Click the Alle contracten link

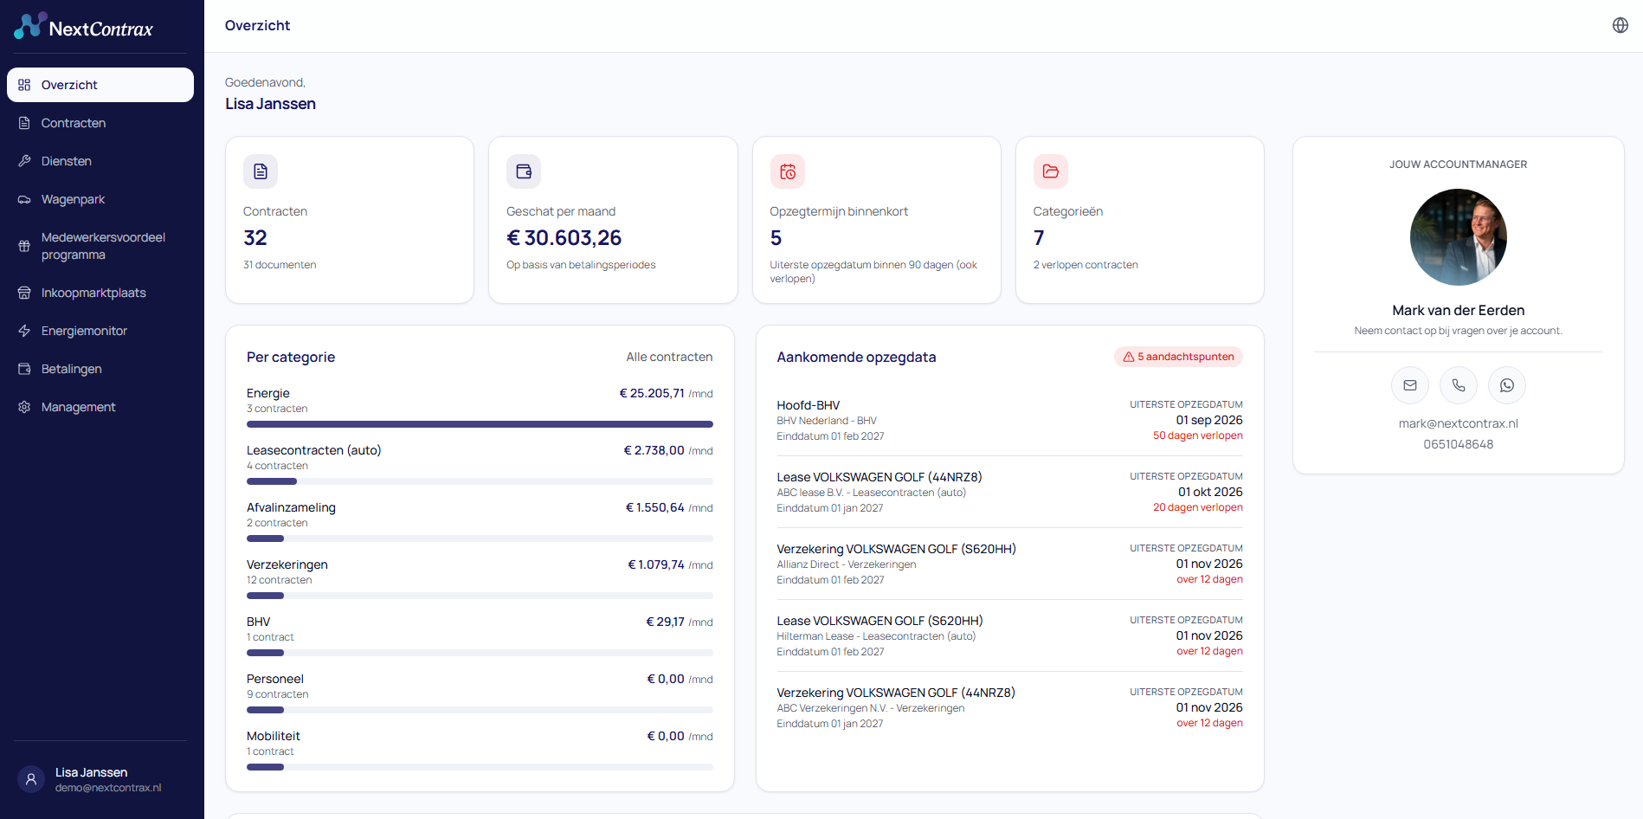[x=669, y=357]
